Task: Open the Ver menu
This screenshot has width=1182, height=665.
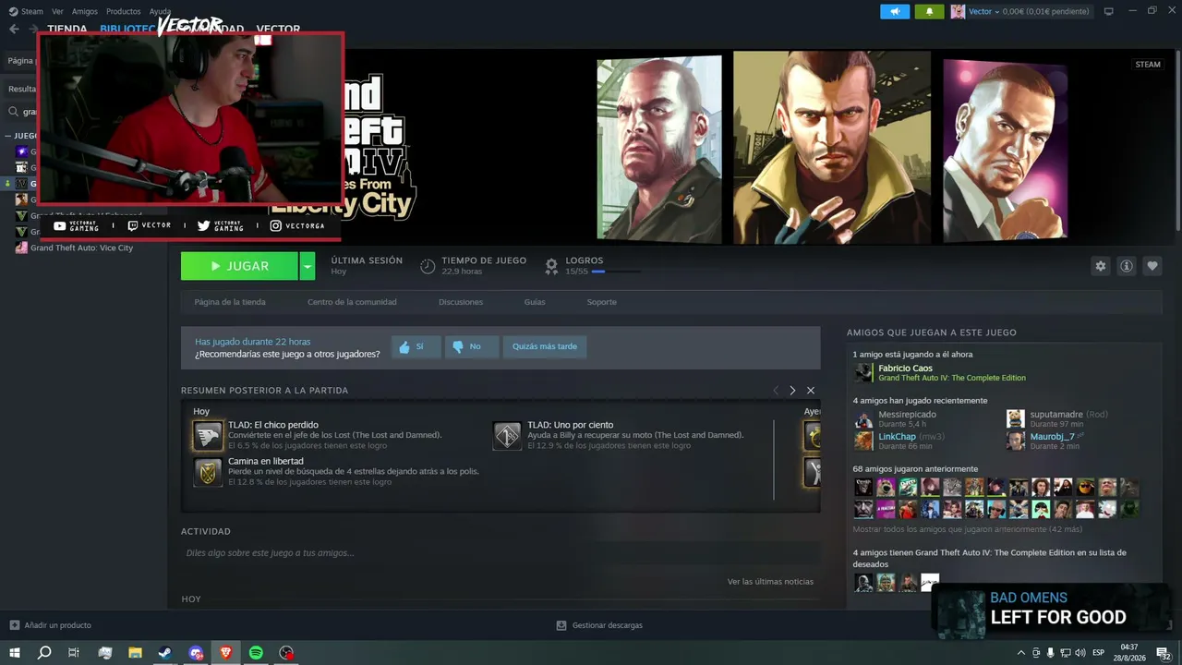Action: (57, 11)
